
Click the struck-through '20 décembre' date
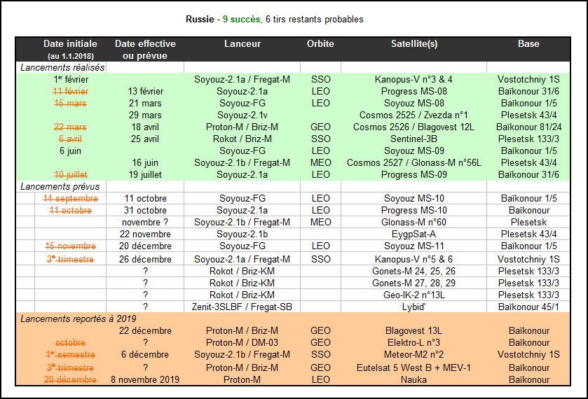[70, 380]
